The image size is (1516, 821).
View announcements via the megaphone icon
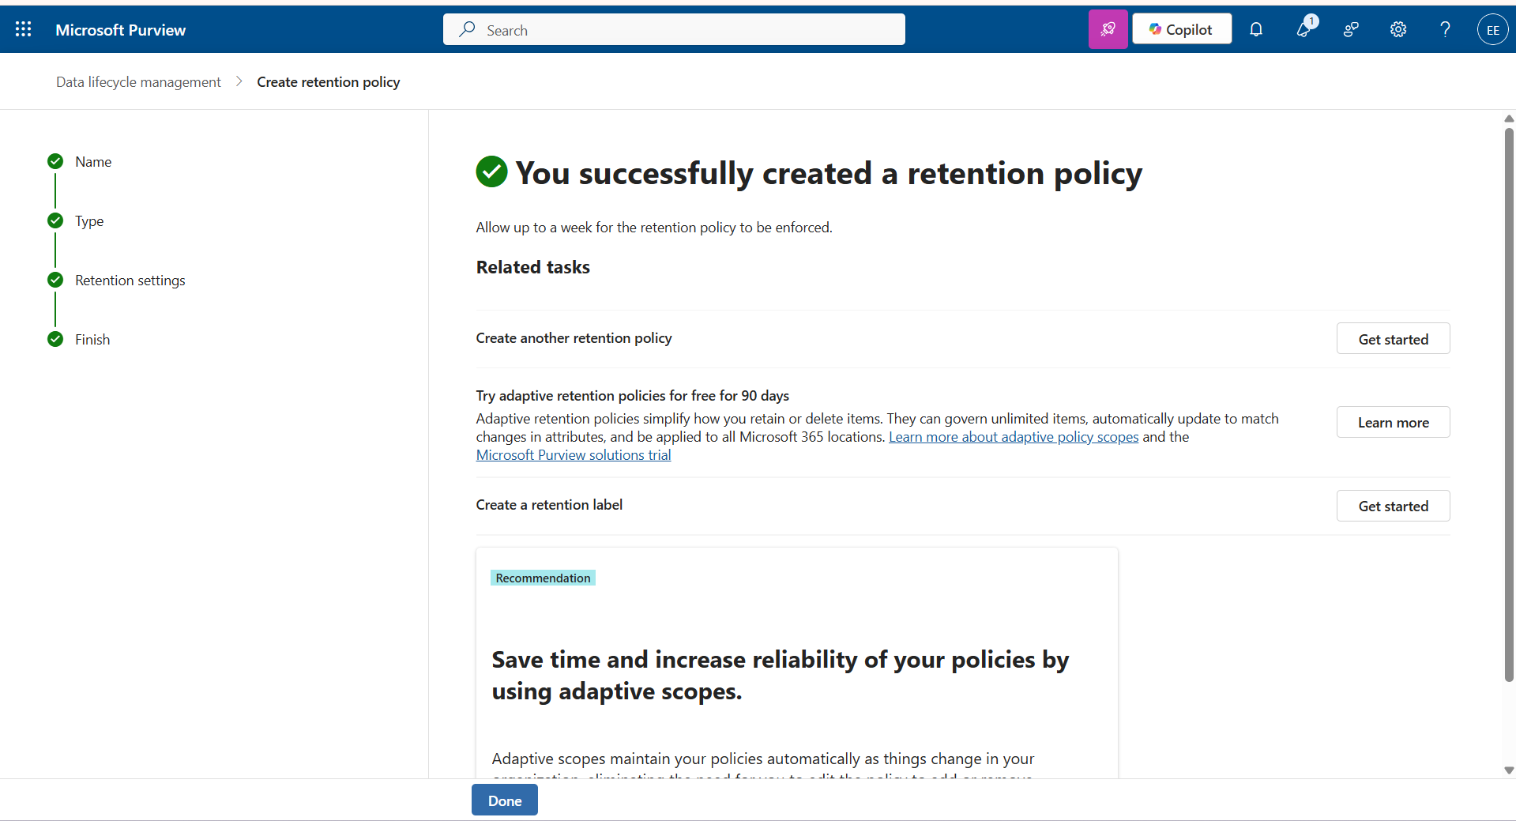1304,29
